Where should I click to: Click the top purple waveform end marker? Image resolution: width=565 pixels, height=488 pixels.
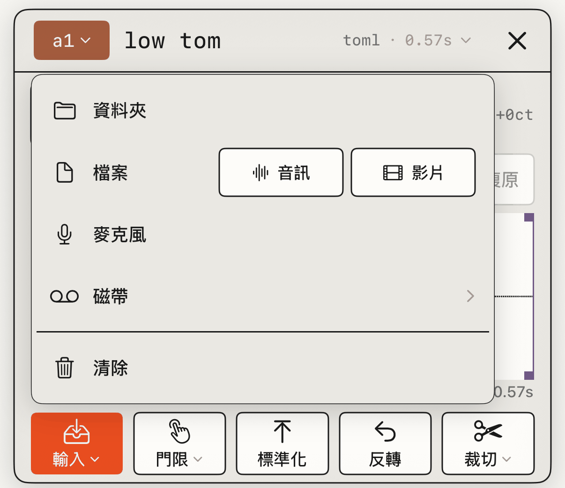[529, 217]
